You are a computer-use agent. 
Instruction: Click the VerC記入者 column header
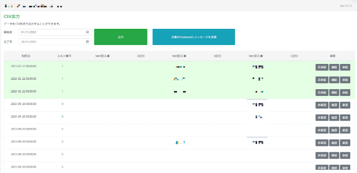point(256,56)
